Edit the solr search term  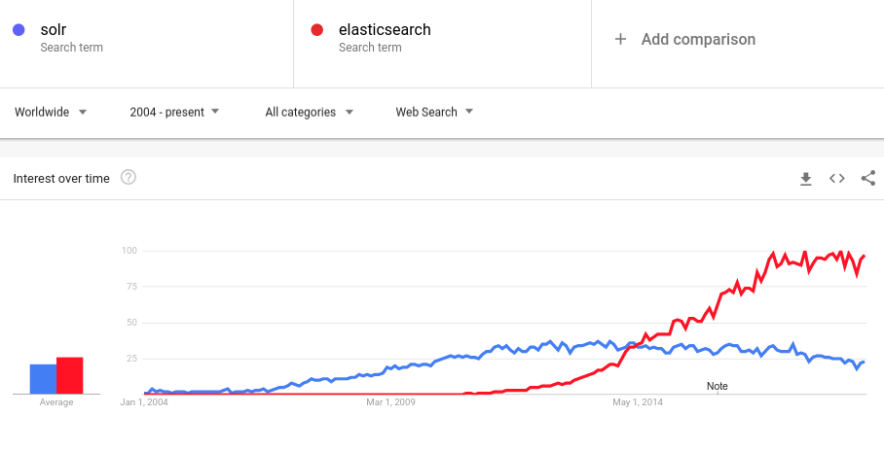pos(54,29)
